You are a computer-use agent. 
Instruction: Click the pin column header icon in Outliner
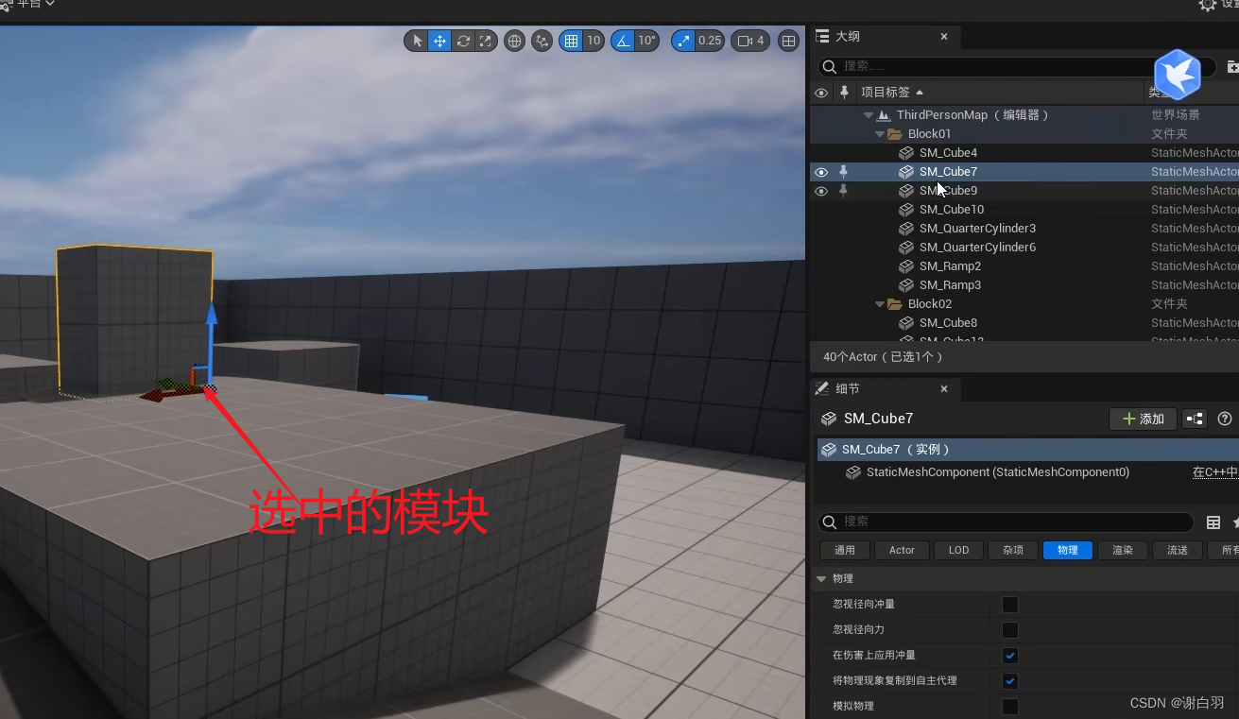pos(844,92)
